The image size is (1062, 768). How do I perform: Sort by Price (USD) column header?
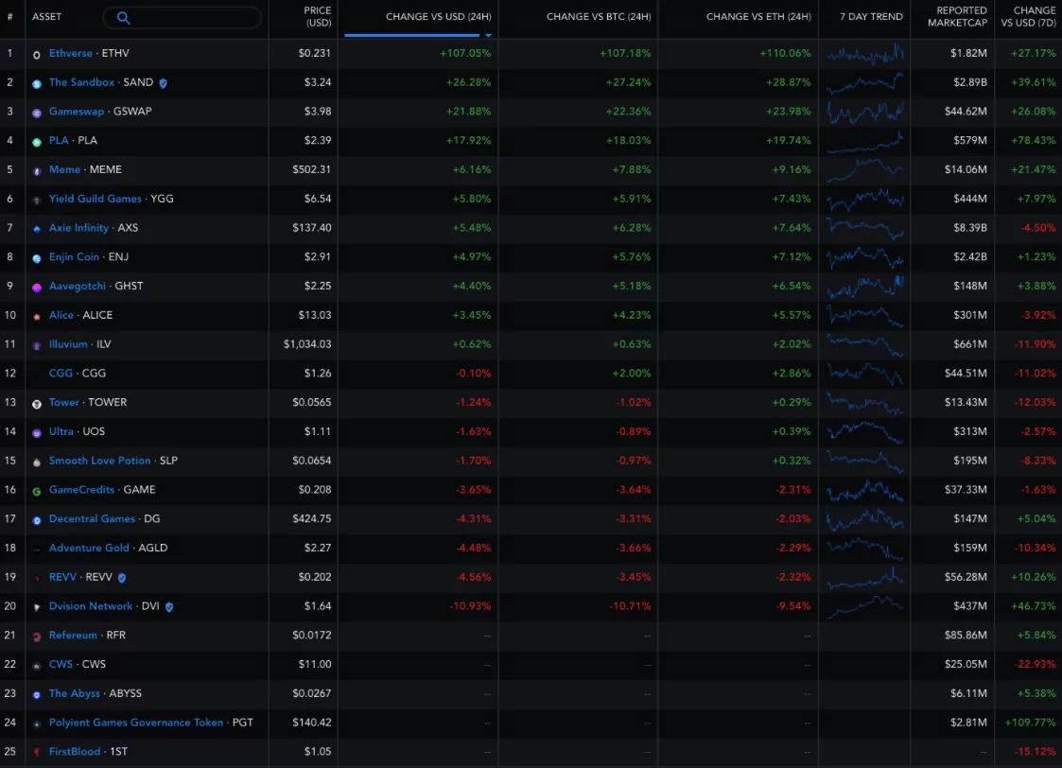point(317,17)
